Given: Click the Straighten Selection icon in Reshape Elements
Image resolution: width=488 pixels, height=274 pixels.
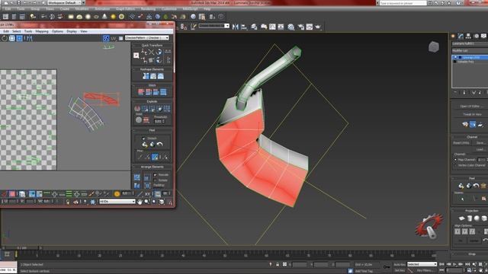Looking at the screenshot, I should [146, 76].
